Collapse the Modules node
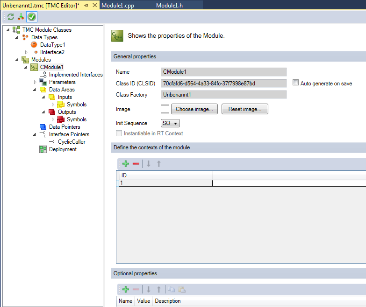This screenshot has height=307, width=366. [x=16, y=60]
